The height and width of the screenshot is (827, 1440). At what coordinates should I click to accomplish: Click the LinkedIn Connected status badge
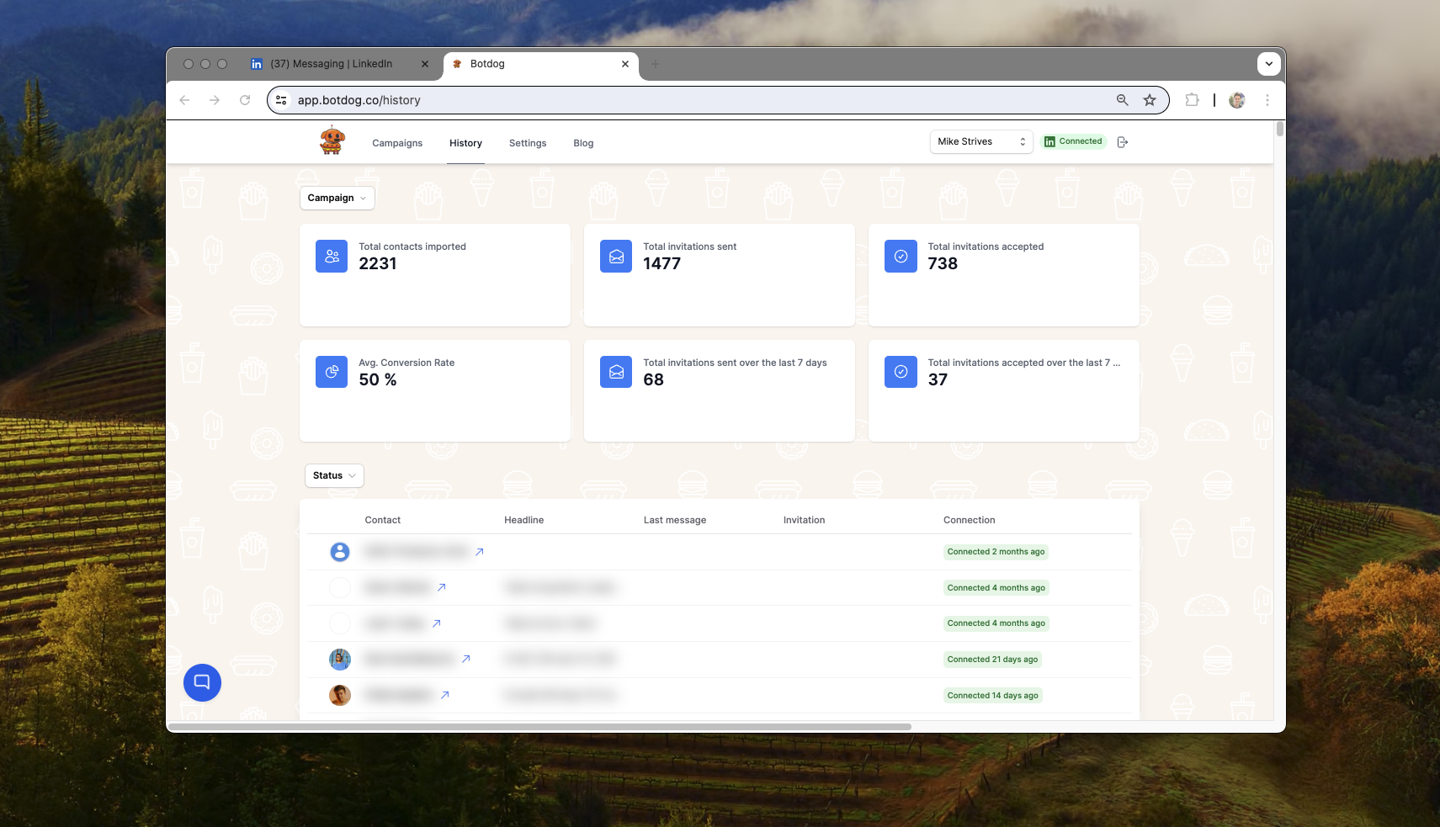1074,141
